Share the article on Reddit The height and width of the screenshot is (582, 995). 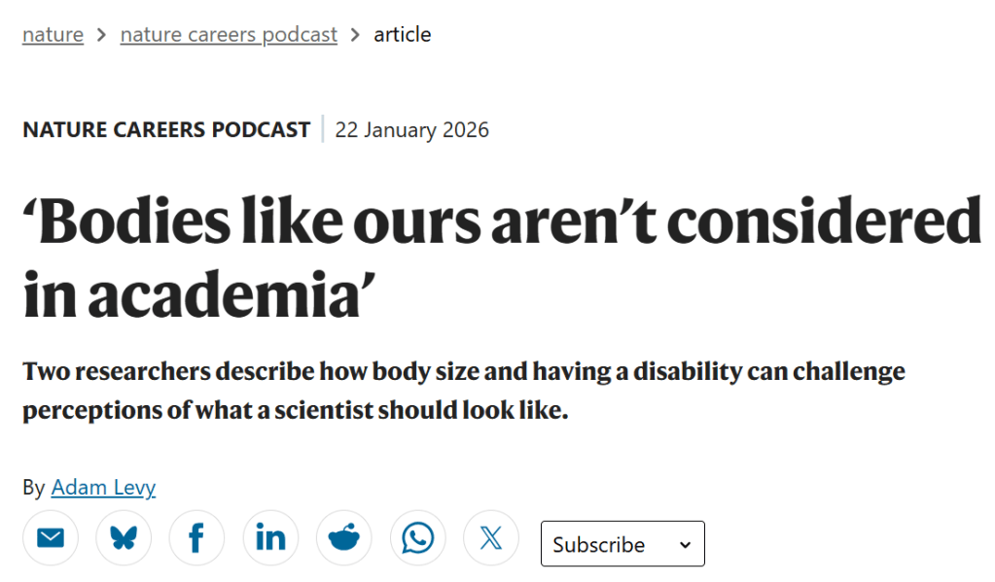tap(343, 538)
